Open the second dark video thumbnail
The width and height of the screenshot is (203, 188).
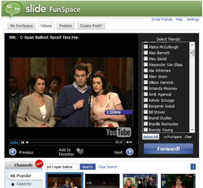click(103, 181)
